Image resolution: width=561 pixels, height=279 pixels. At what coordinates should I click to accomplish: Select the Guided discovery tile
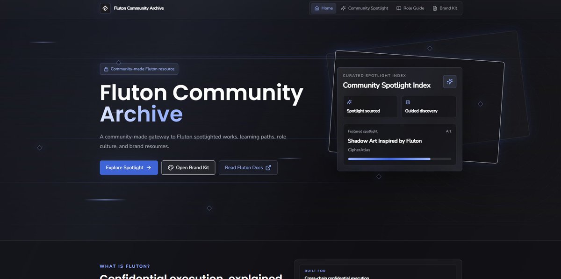429,107
